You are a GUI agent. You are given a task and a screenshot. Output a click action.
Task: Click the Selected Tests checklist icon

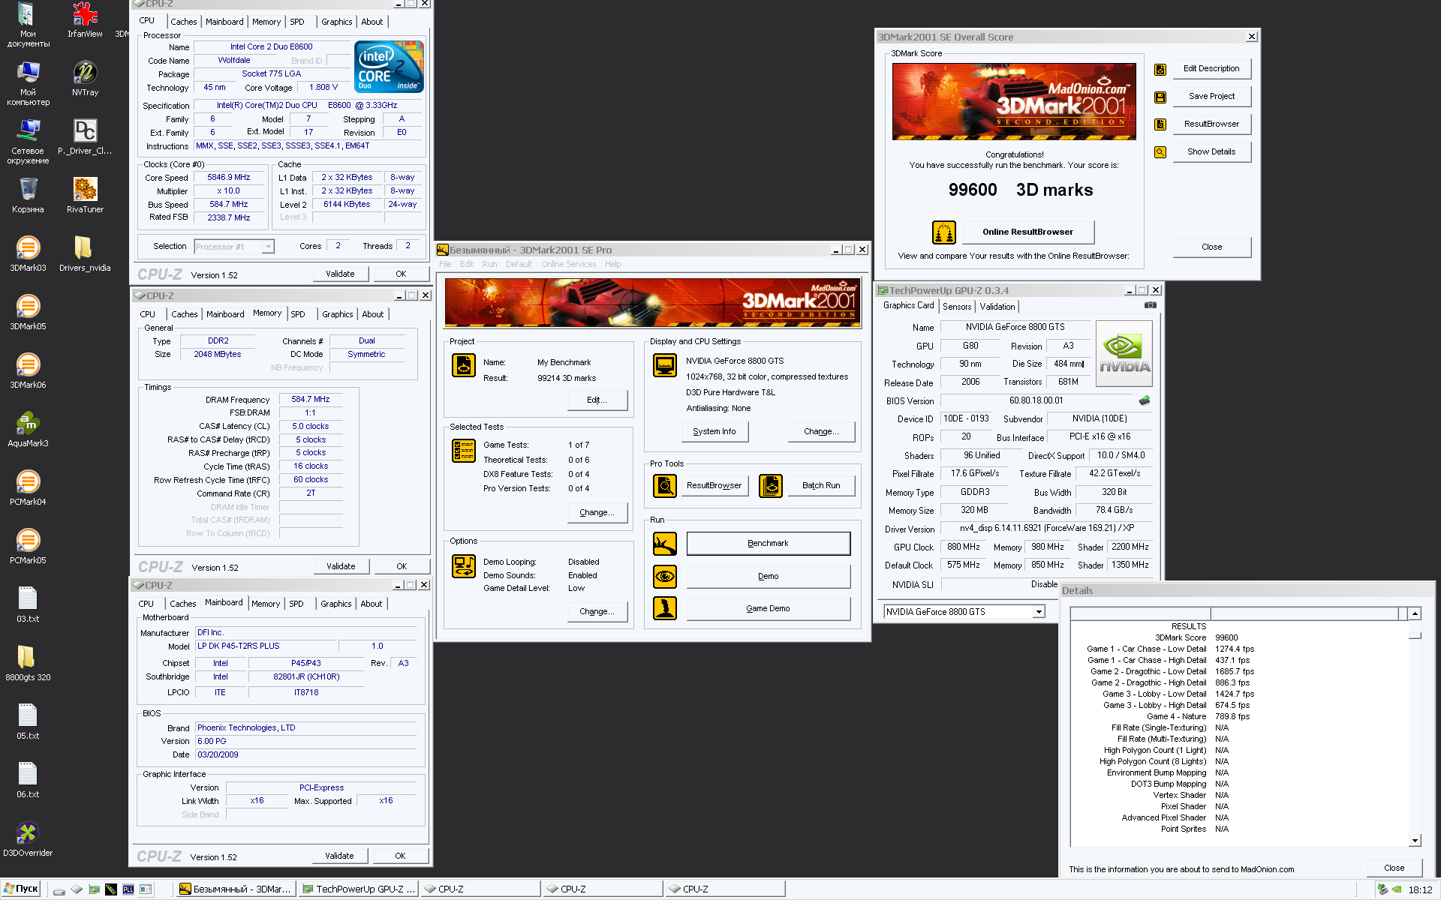(x=464, y=451)
